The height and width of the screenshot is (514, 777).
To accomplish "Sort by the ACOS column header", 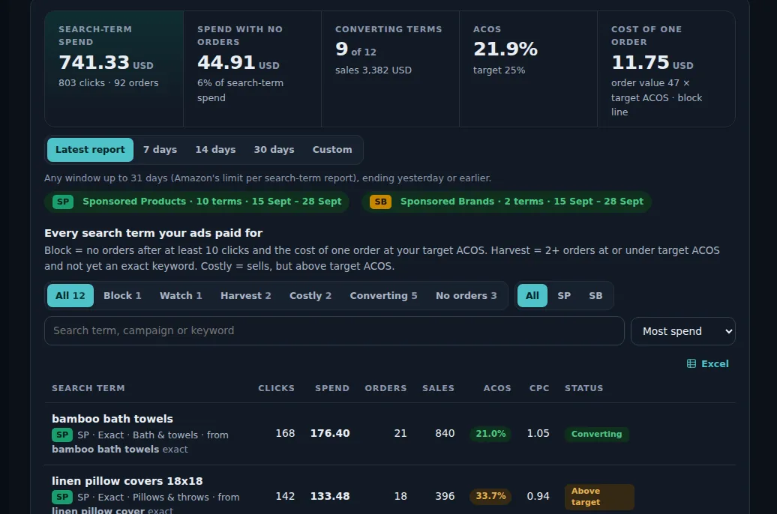I will [x=497, y=388].
